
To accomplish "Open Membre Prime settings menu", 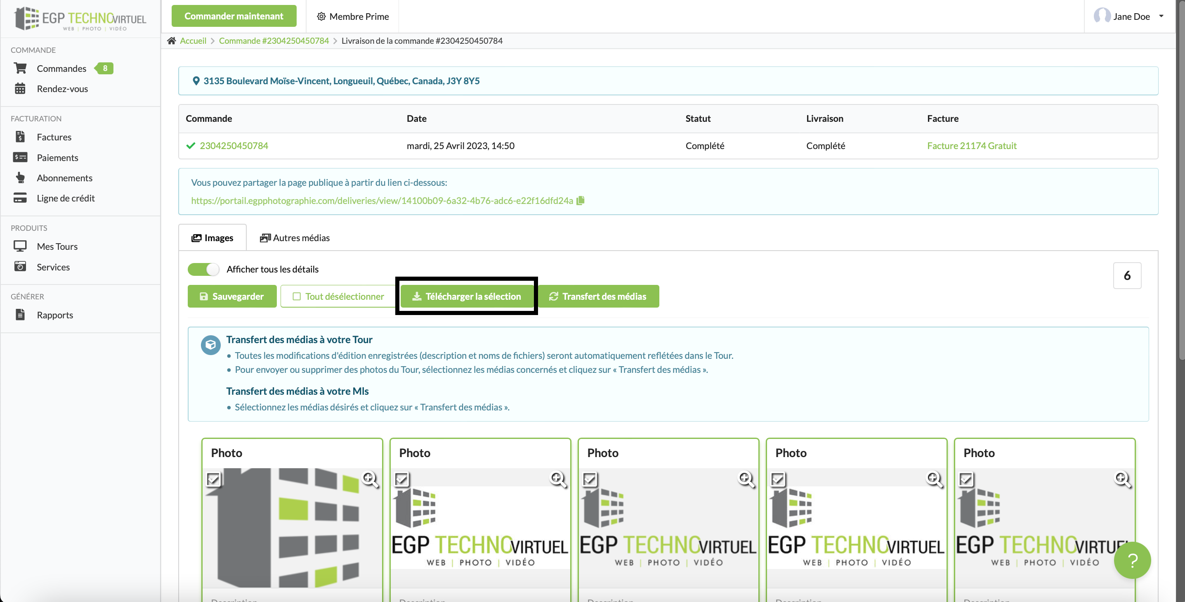I will [x=353, y=17].
